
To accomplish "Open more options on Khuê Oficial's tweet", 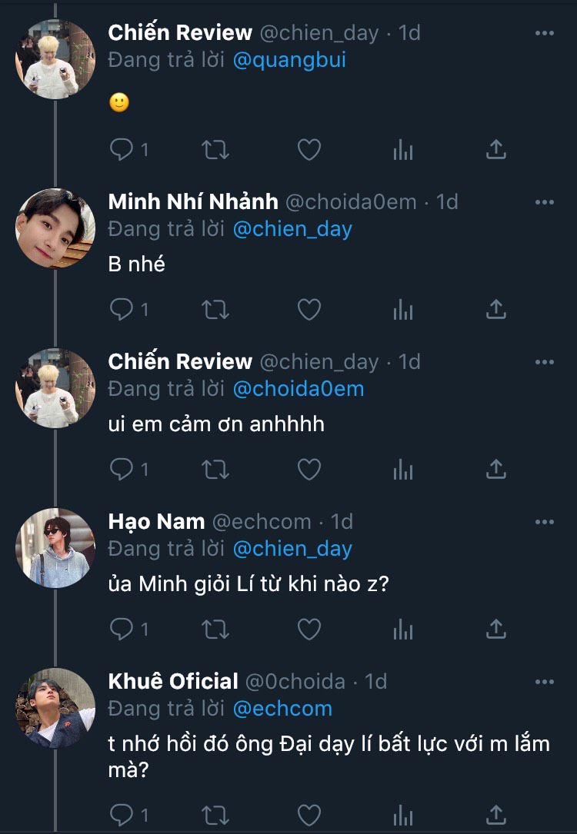I will [544, 682].
